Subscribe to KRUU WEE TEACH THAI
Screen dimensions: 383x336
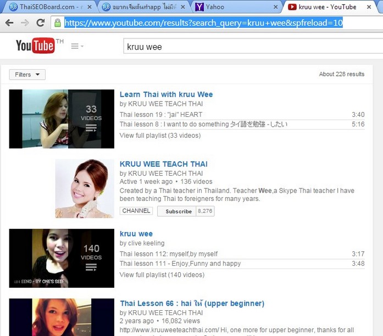[x=176, y=211]
